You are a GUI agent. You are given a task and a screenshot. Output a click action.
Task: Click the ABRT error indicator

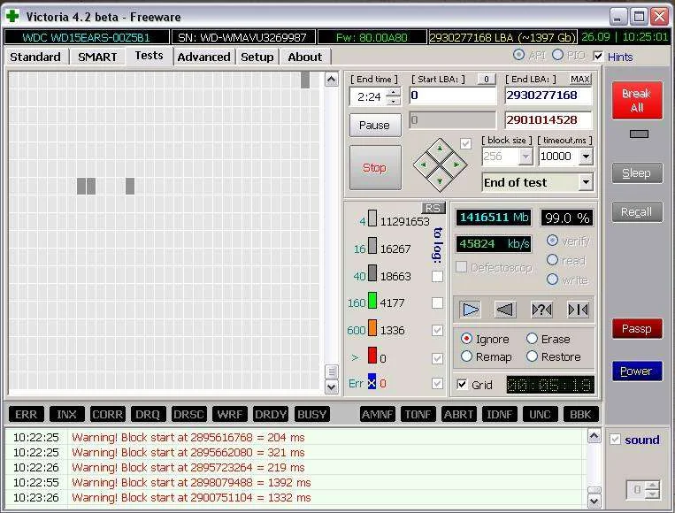[x=458, y=415]
